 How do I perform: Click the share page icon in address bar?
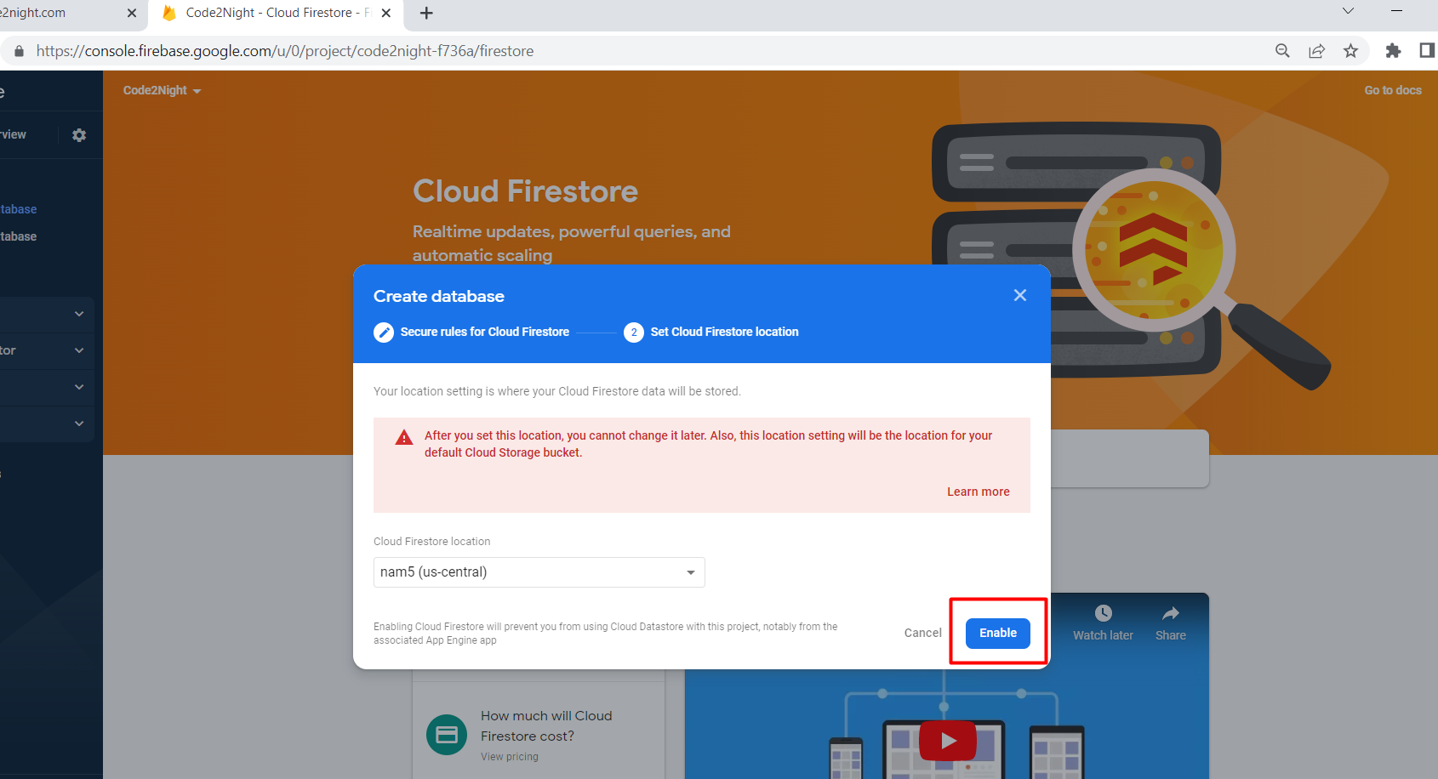1316,51
